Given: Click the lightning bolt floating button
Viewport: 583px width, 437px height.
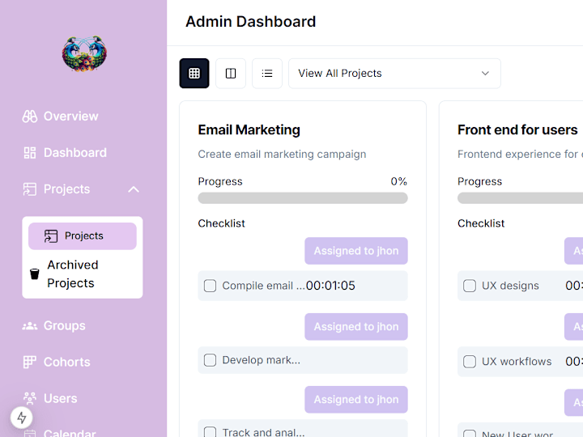Looking at the screenshot, I should pos(22,418).
